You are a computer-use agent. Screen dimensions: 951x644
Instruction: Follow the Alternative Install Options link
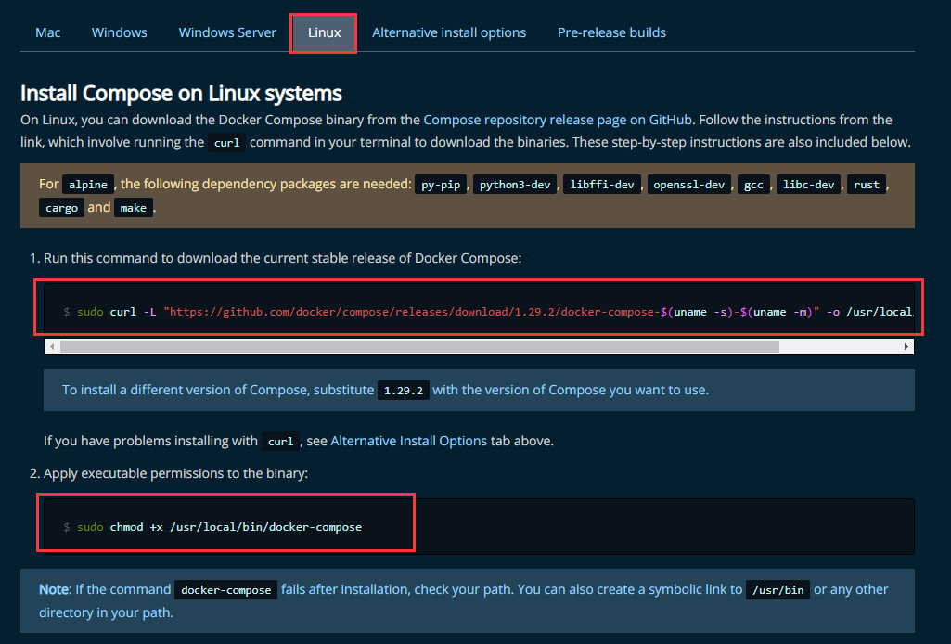[x=408, y=441]
